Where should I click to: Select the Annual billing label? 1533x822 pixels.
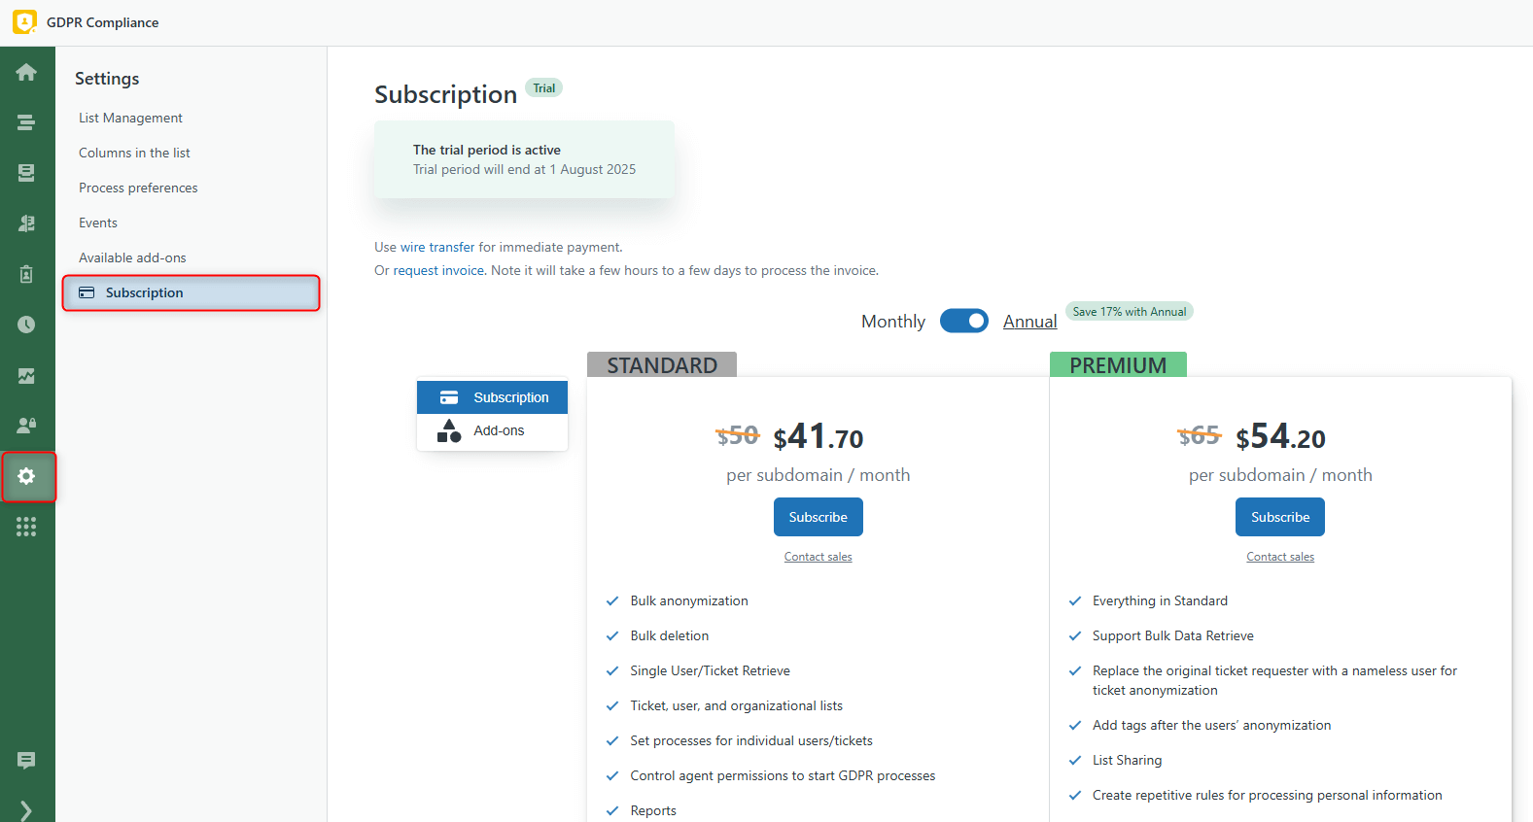pos(1029,322)
